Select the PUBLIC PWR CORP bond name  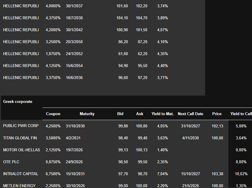click(21, 126)
